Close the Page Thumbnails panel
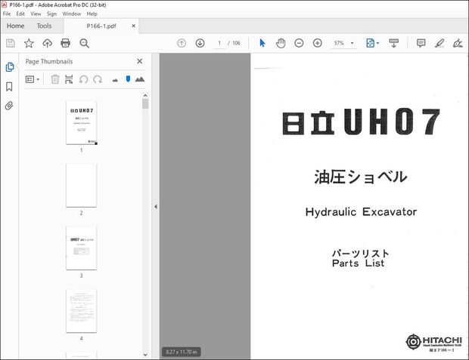469x360 pixels. tap(139, 62)
